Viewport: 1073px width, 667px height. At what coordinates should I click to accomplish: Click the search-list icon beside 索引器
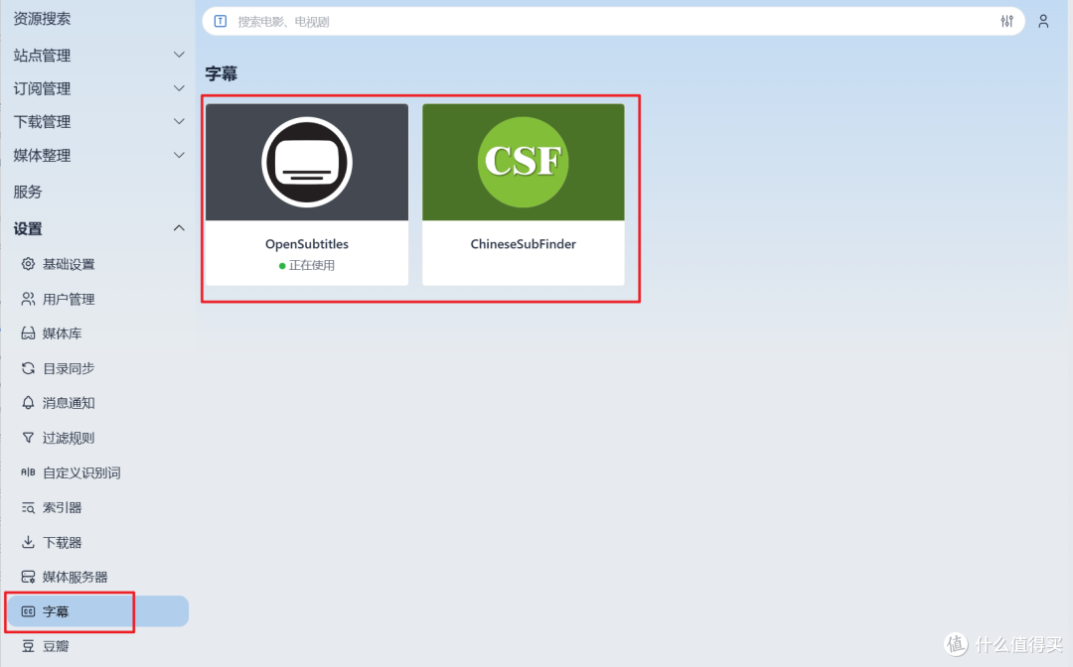click(28, 507)
